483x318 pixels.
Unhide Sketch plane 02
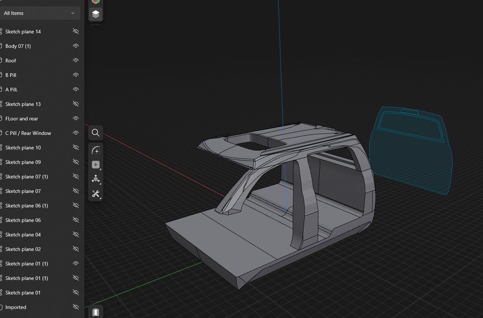(76, 249)
